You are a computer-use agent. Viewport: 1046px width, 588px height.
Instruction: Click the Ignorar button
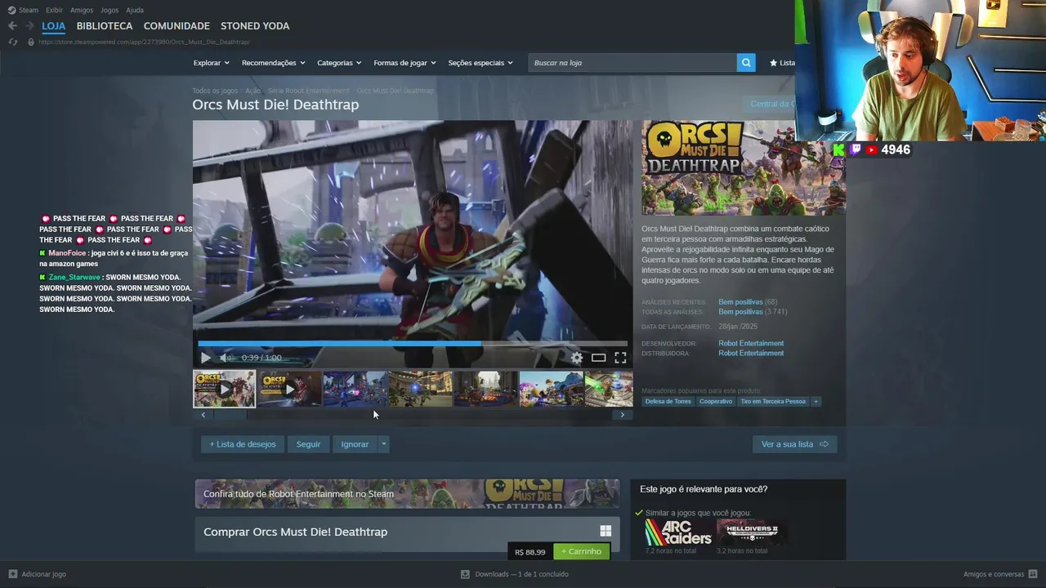pyautogui.click(x=355, y=444)
